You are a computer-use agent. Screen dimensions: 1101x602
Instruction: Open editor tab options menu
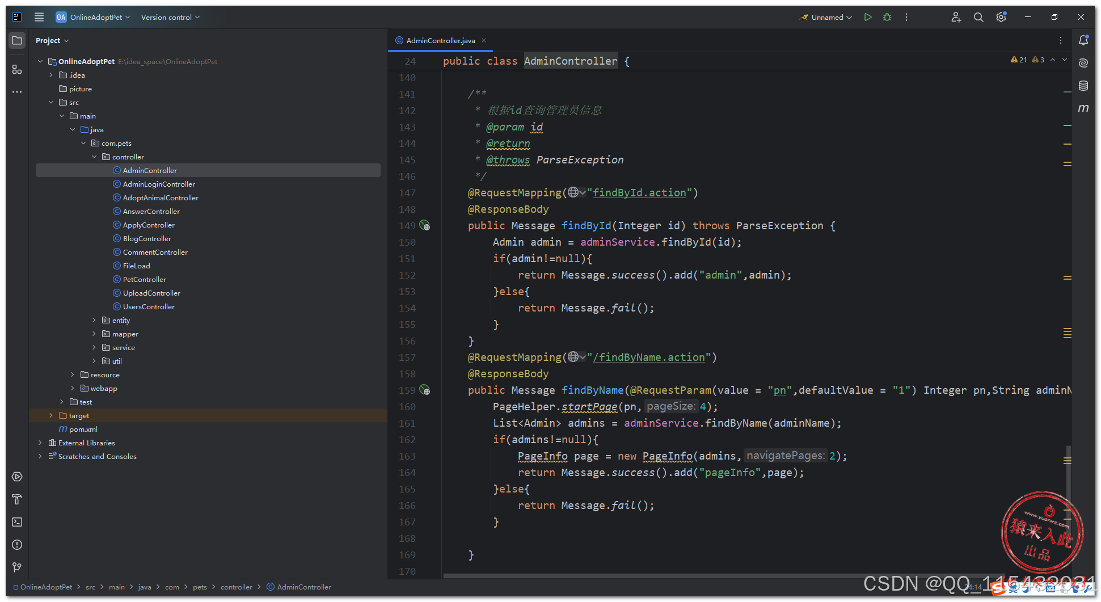coord(1061,40)
